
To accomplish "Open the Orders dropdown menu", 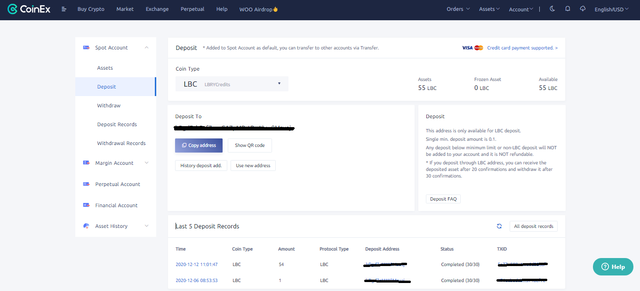I will (458, 9).
